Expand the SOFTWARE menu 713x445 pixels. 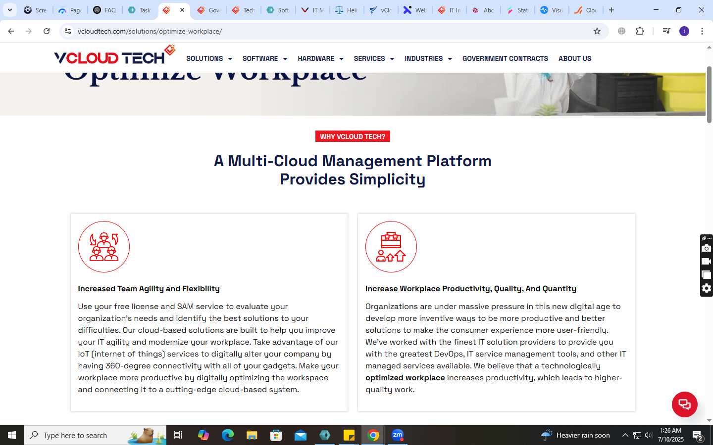(265, 58)
